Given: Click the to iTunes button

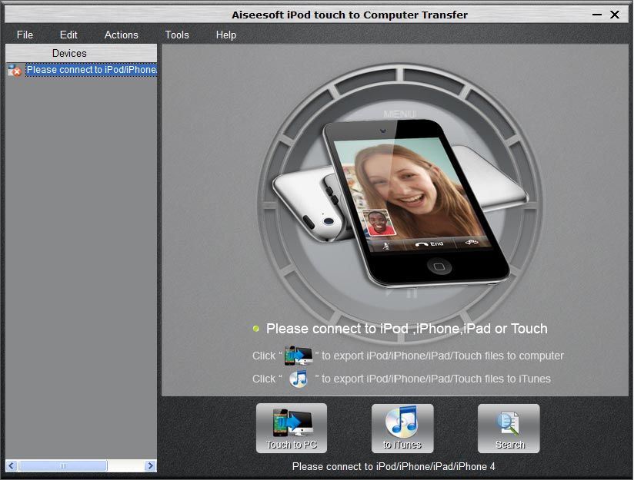Looking at the screenshot, I should point(402,428).
